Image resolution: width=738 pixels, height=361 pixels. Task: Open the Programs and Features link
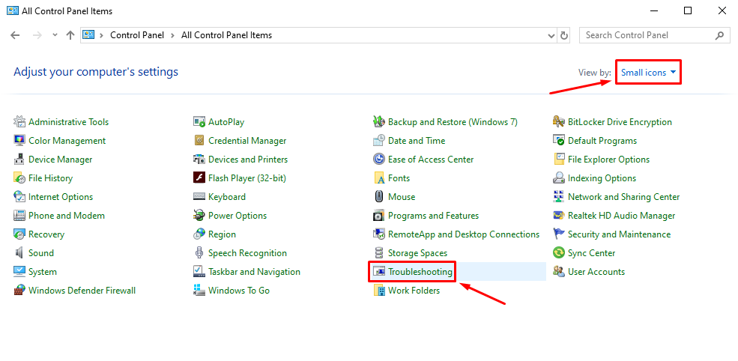433,216
